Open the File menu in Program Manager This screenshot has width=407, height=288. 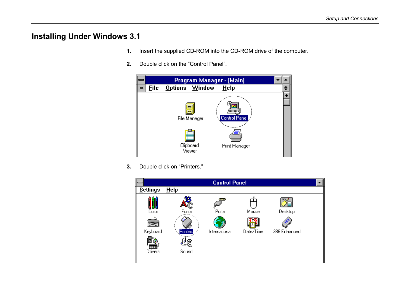point(153,88)
